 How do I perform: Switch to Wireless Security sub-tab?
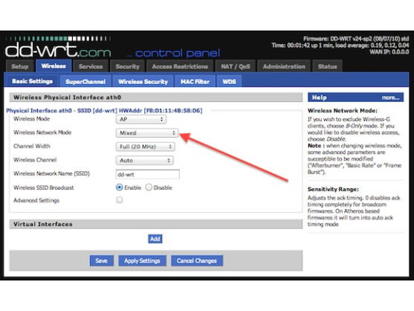point(143,81)
